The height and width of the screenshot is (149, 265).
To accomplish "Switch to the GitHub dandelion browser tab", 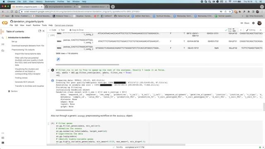I will pyautogui.click(x=60, y=7).
